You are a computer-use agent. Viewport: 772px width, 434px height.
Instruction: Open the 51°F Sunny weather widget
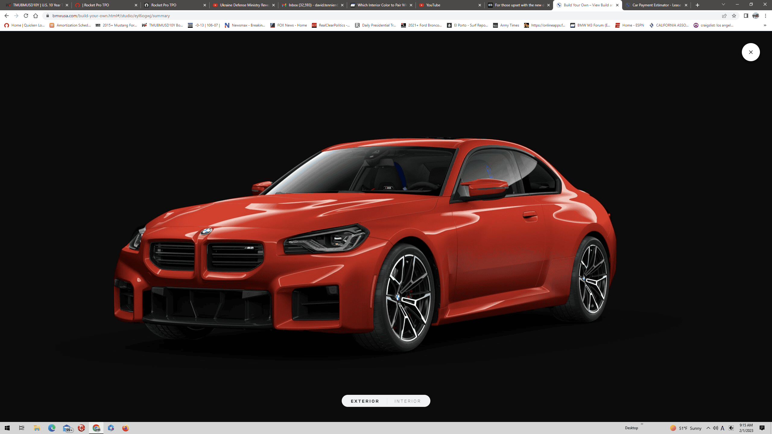(686, 428)
